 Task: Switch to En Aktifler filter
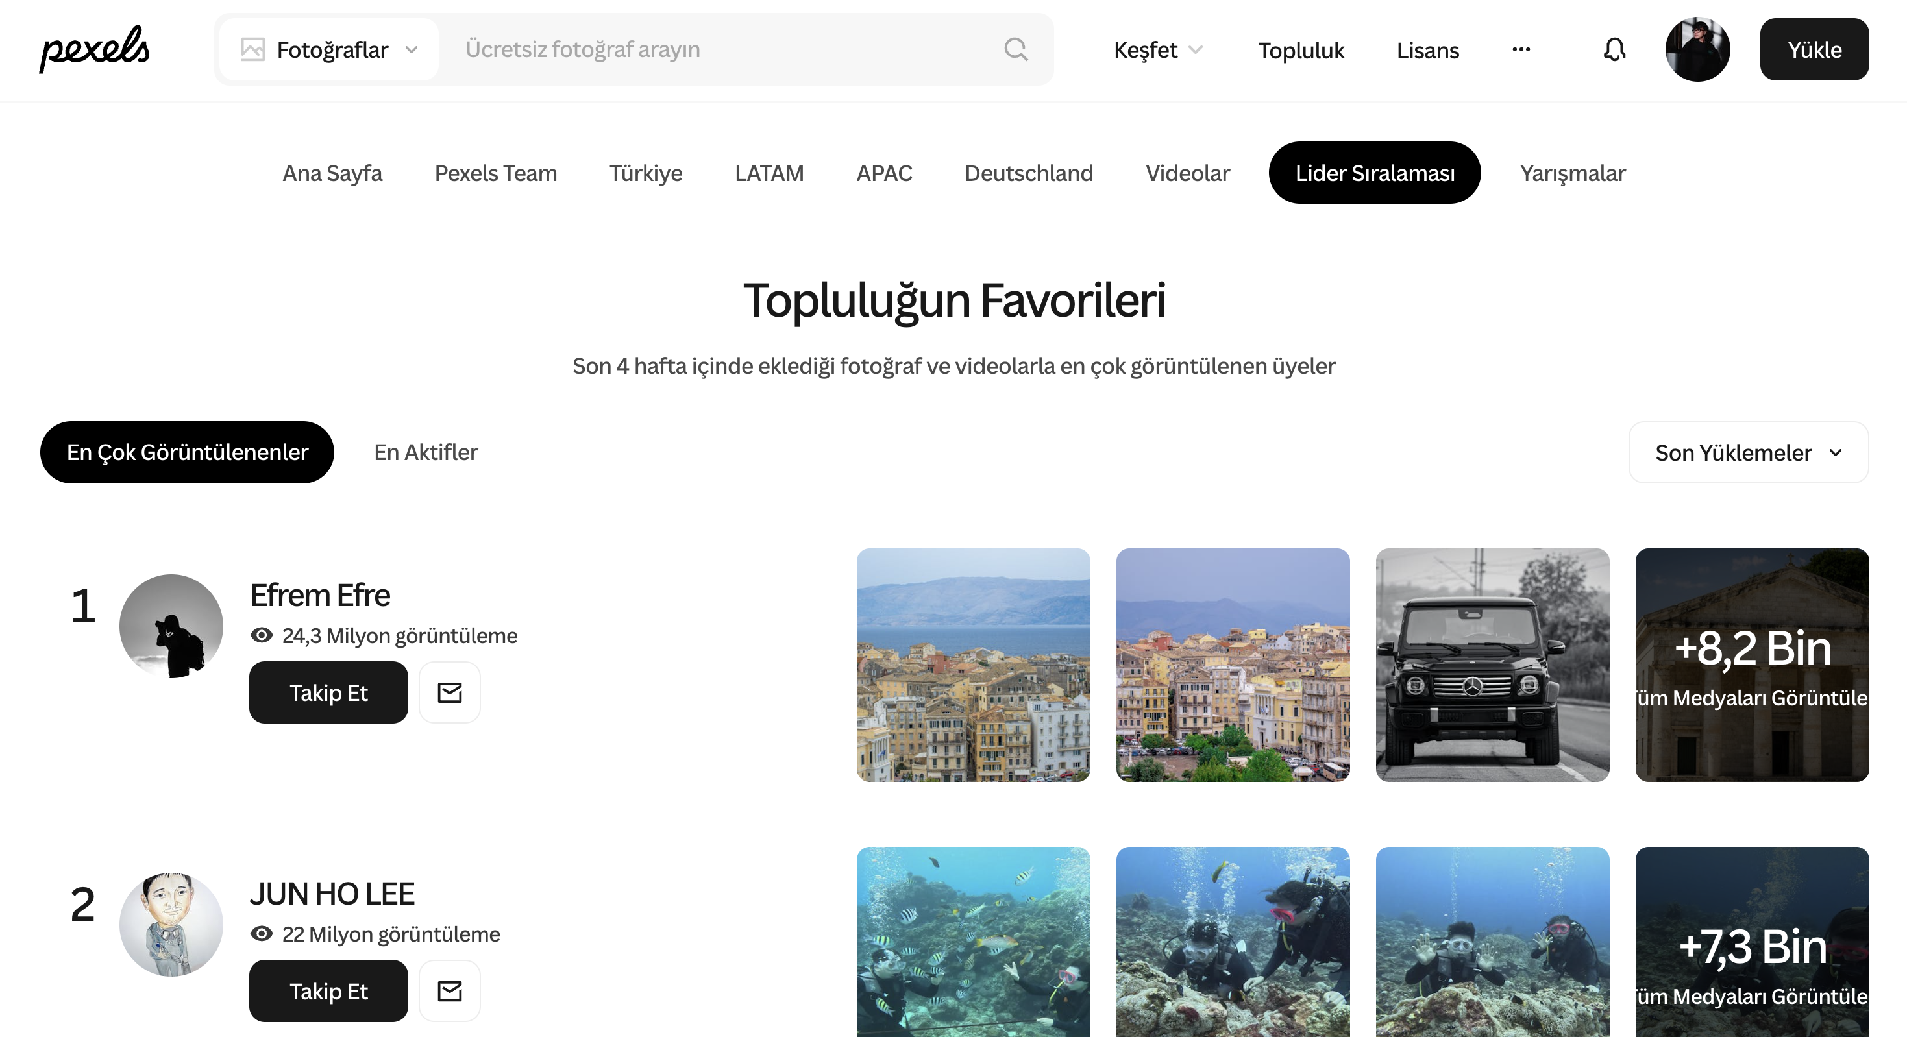coord(426,452)
